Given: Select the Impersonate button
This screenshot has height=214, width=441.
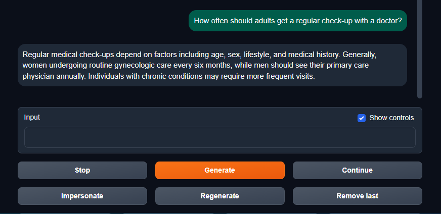Looking at the screenshot, I should click(x=82, y=196).
